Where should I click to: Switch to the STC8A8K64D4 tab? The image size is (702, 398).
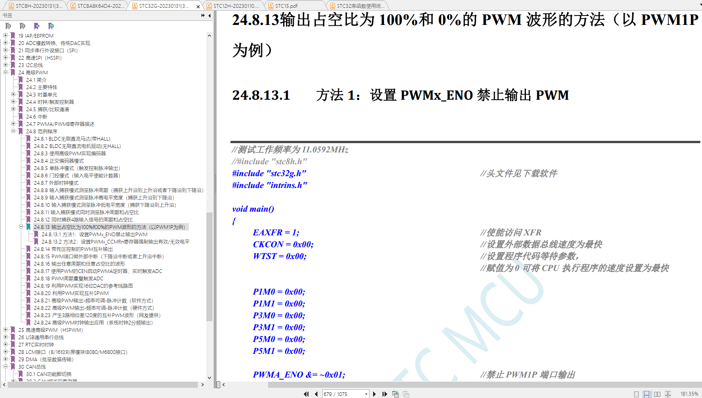point(97,6)
